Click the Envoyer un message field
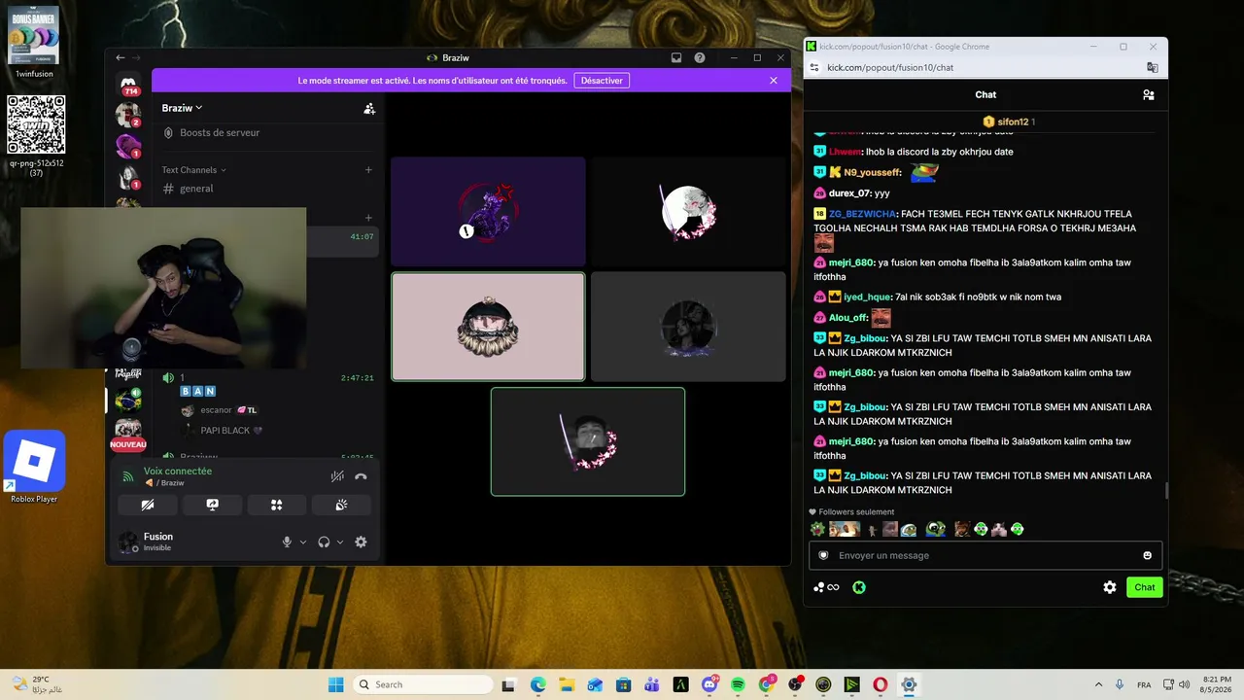Viewport: 1244px width, 700px height. 985,555
